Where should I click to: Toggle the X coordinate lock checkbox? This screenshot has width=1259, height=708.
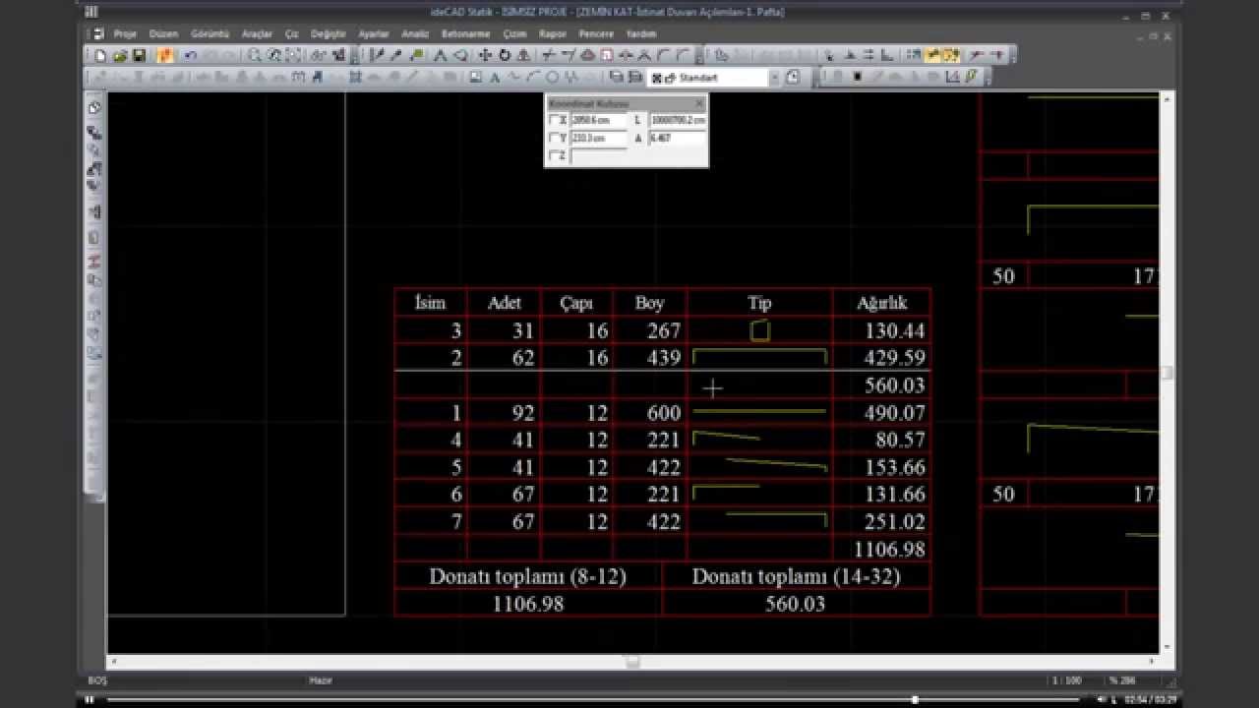[x=553, y=119]
